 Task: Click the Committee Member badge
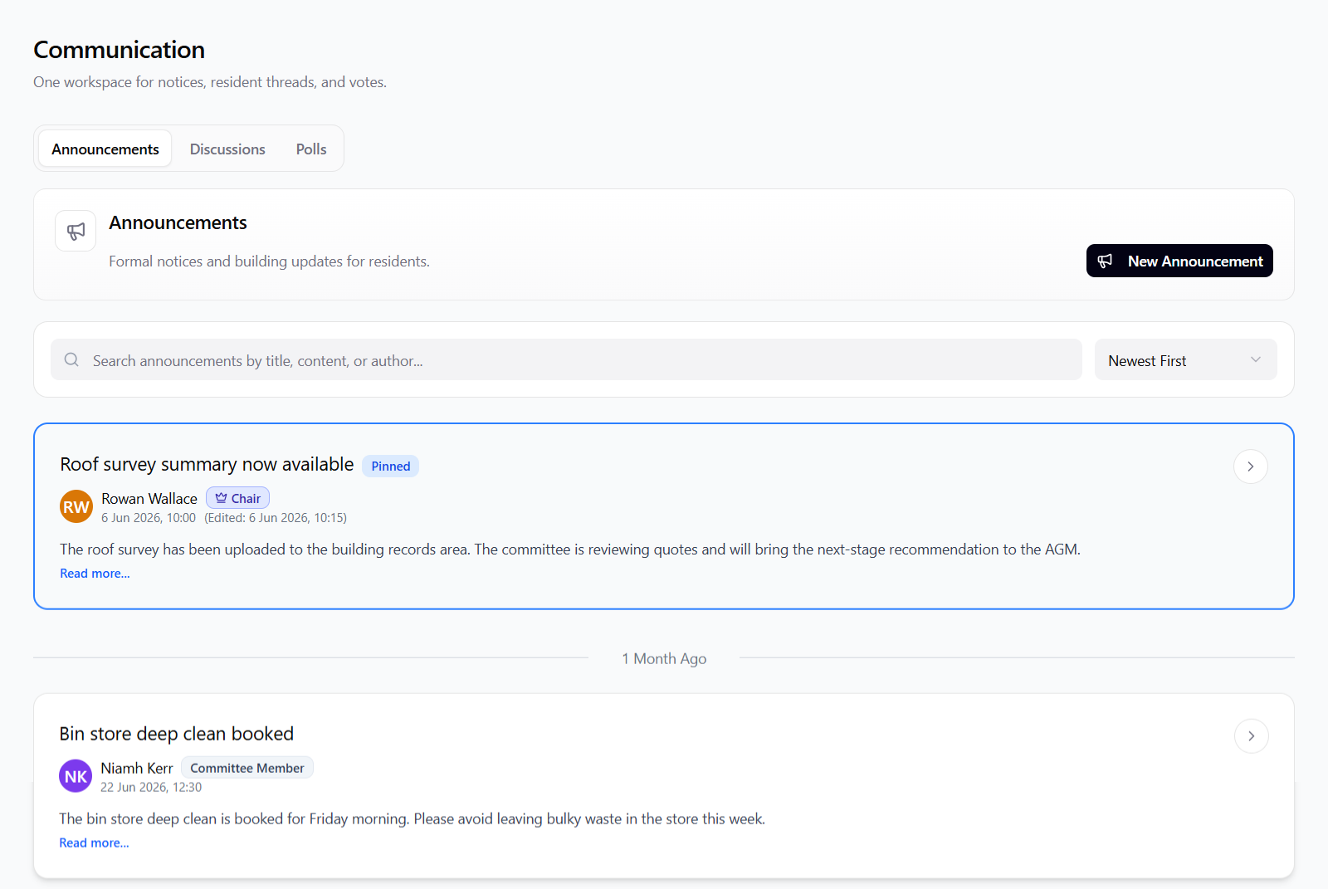click(247, 768)
